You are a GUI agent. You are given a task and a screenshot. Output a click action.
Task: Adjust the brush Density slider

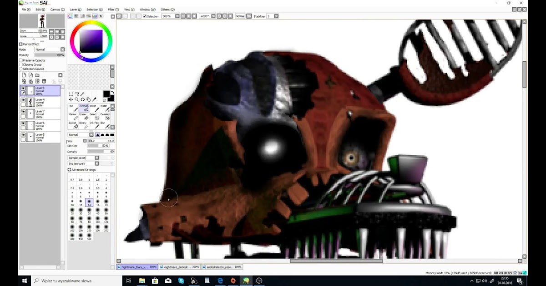[101, 152]
